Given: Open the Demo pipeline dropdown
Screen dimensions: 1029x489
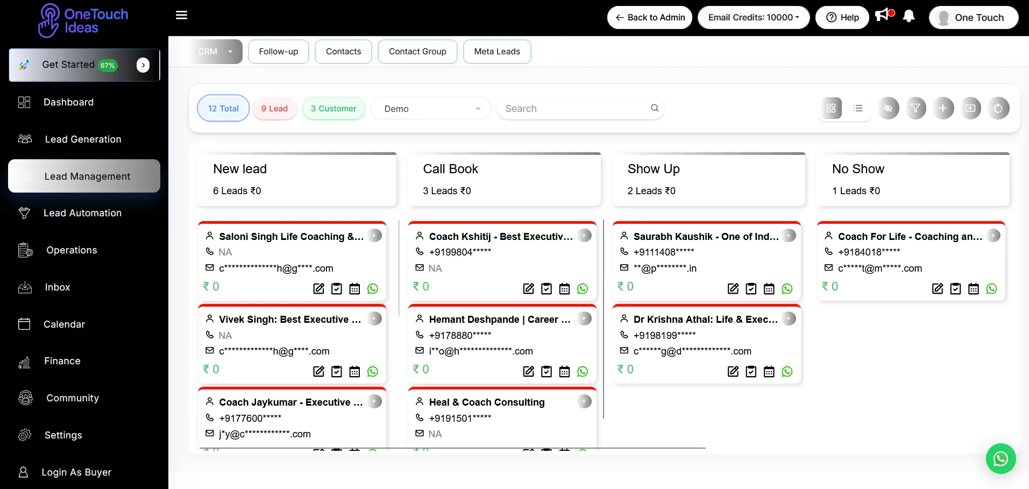Looking at the screenshot, I should click(x=431, y=109).
